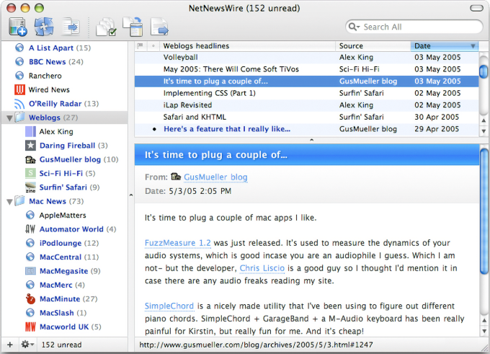Click the plus add subscription button
This screenshot has height=354, width=490.
point(10,345)
